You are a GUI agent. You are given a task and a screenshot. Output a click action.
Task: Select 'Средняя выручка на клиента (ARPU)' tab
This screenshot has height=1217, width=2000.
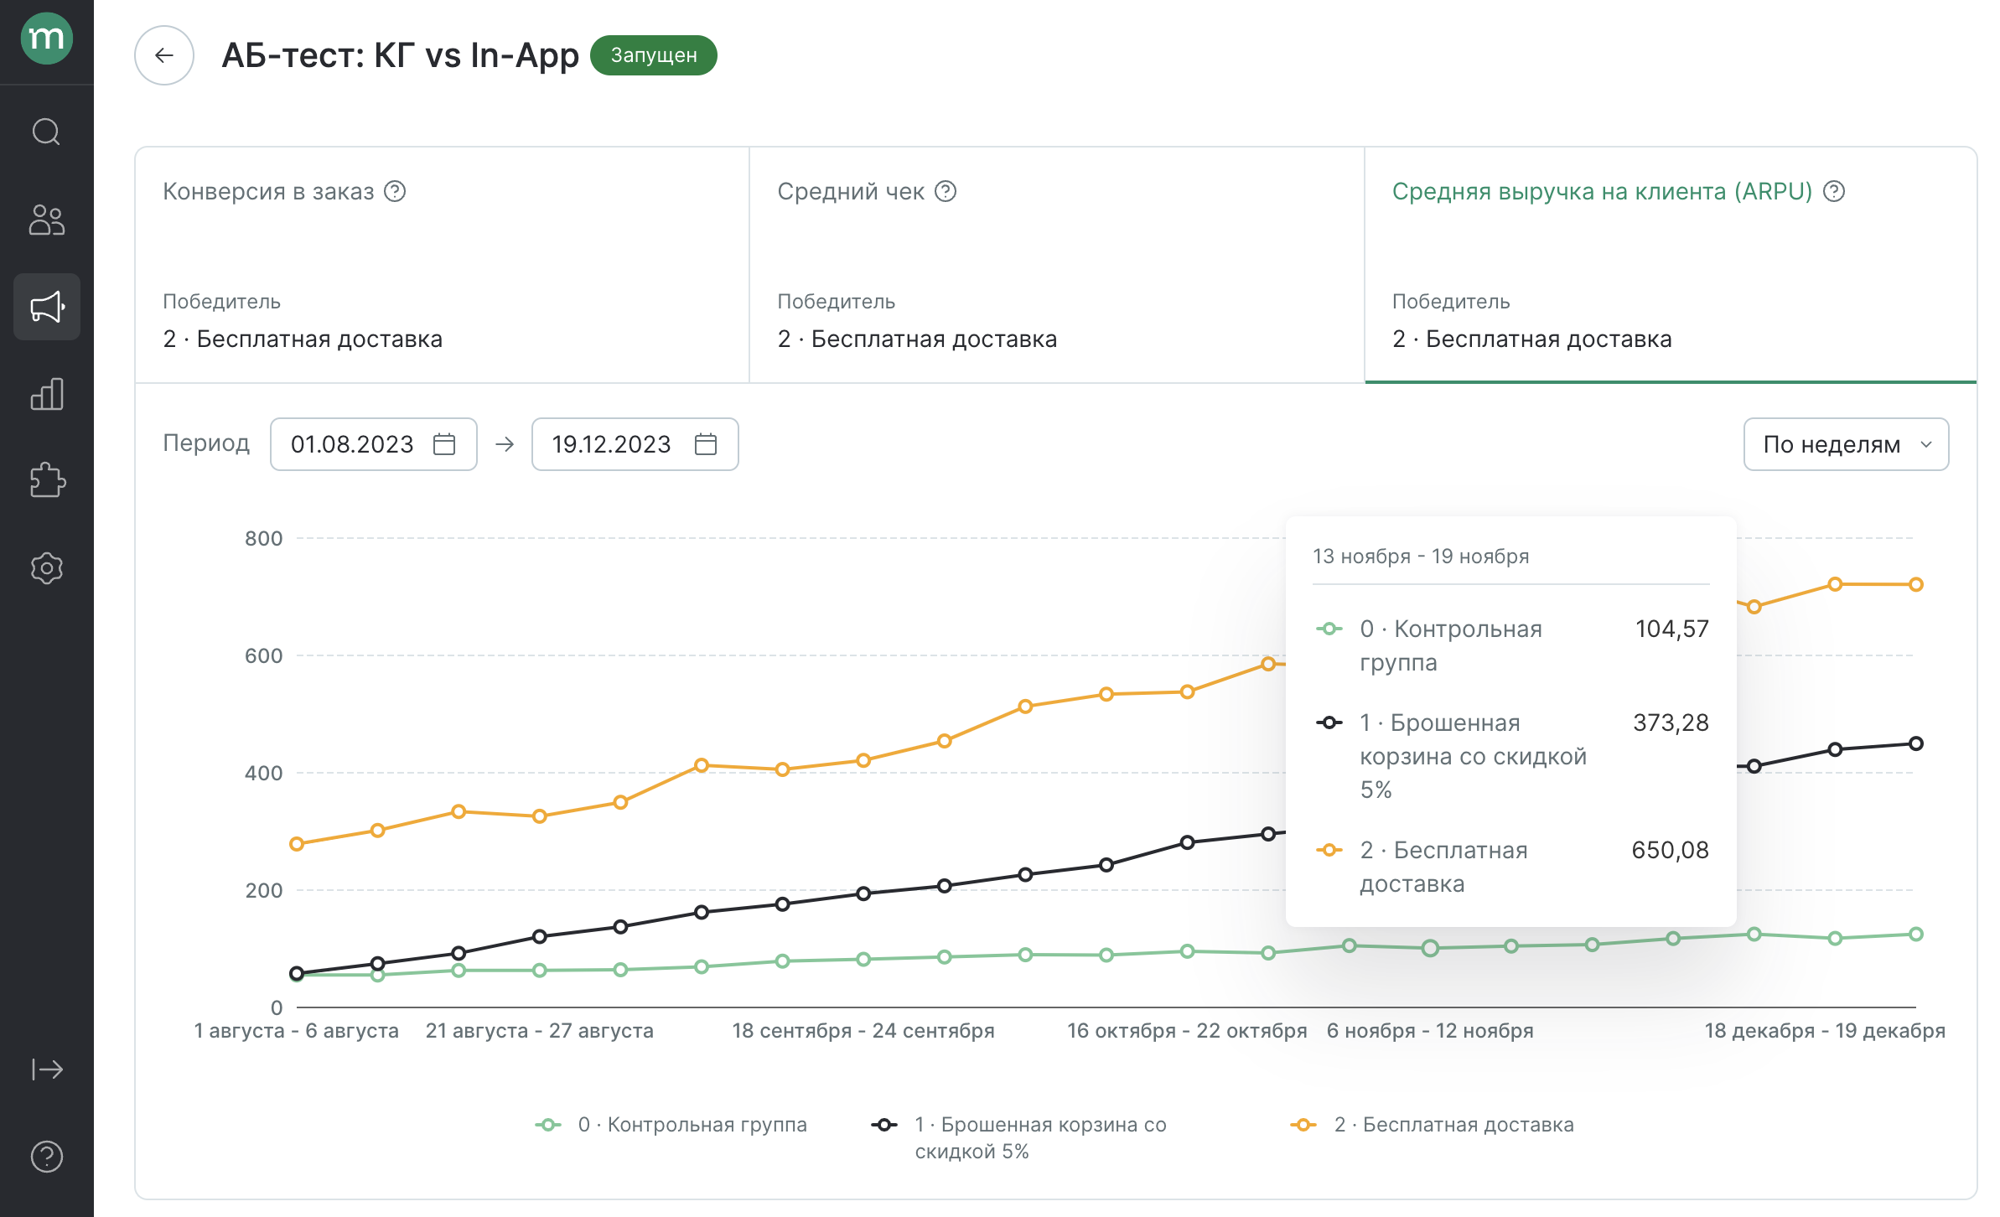click(x=1671, y=265)
